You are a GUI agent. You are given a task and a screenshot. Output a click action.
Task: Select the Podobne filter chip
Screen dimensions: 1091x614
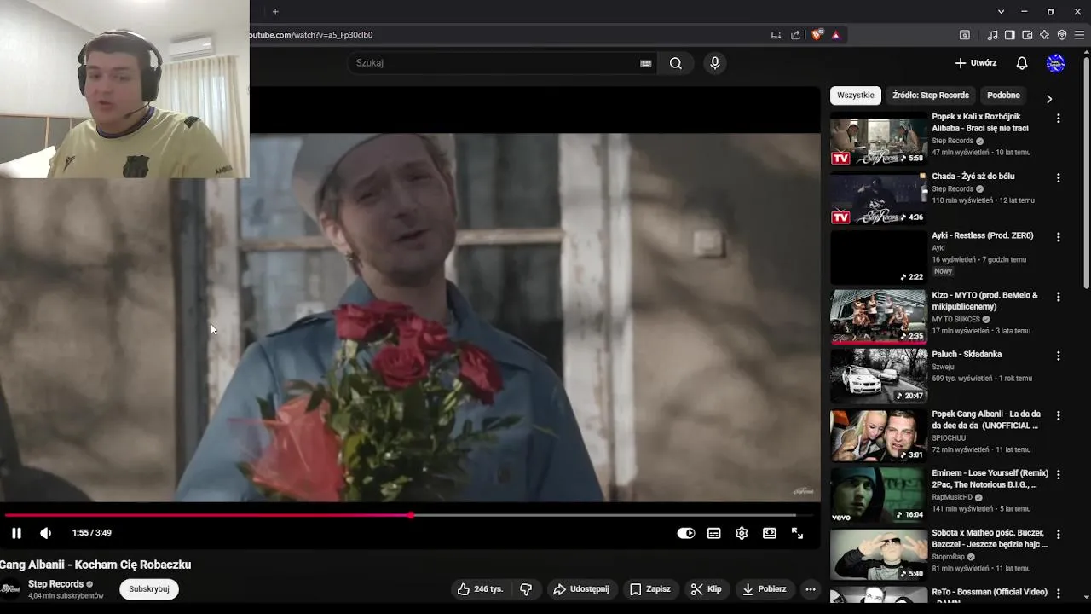point(1003,96)
